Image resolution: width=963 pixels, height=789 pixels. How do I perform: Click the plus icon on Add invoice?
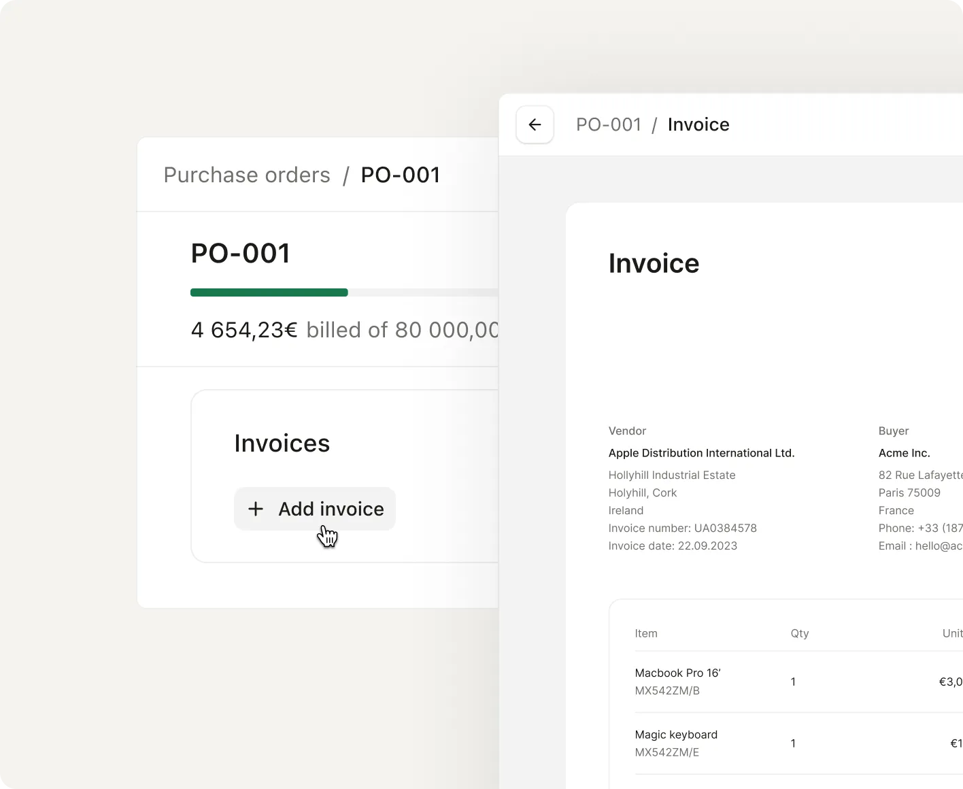point(256,509)
